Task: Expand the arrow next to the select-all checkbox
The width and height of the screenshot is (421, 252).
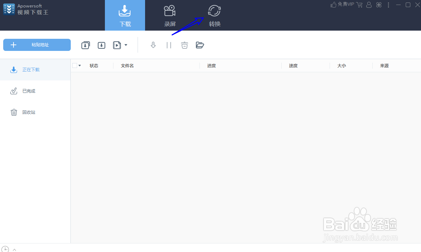Action: pyautogui.click(x=80, y=65)
